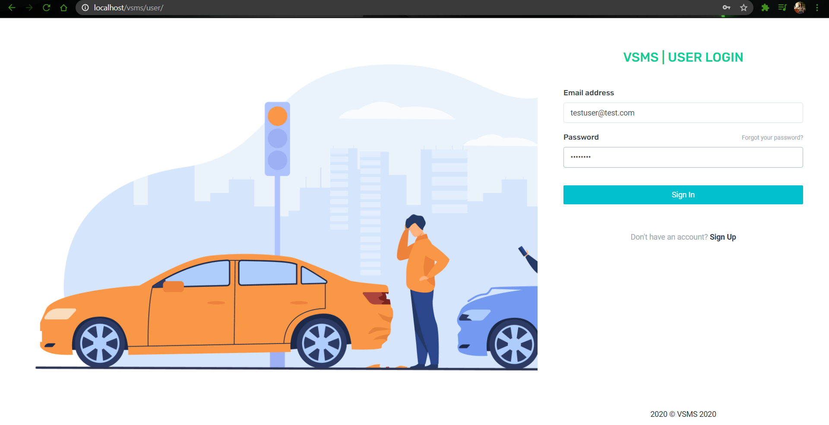The width and height of the screenshot is (829, 425).
Task: Click the VSMS 2020 footer text
Action: (x=683, y=414)
